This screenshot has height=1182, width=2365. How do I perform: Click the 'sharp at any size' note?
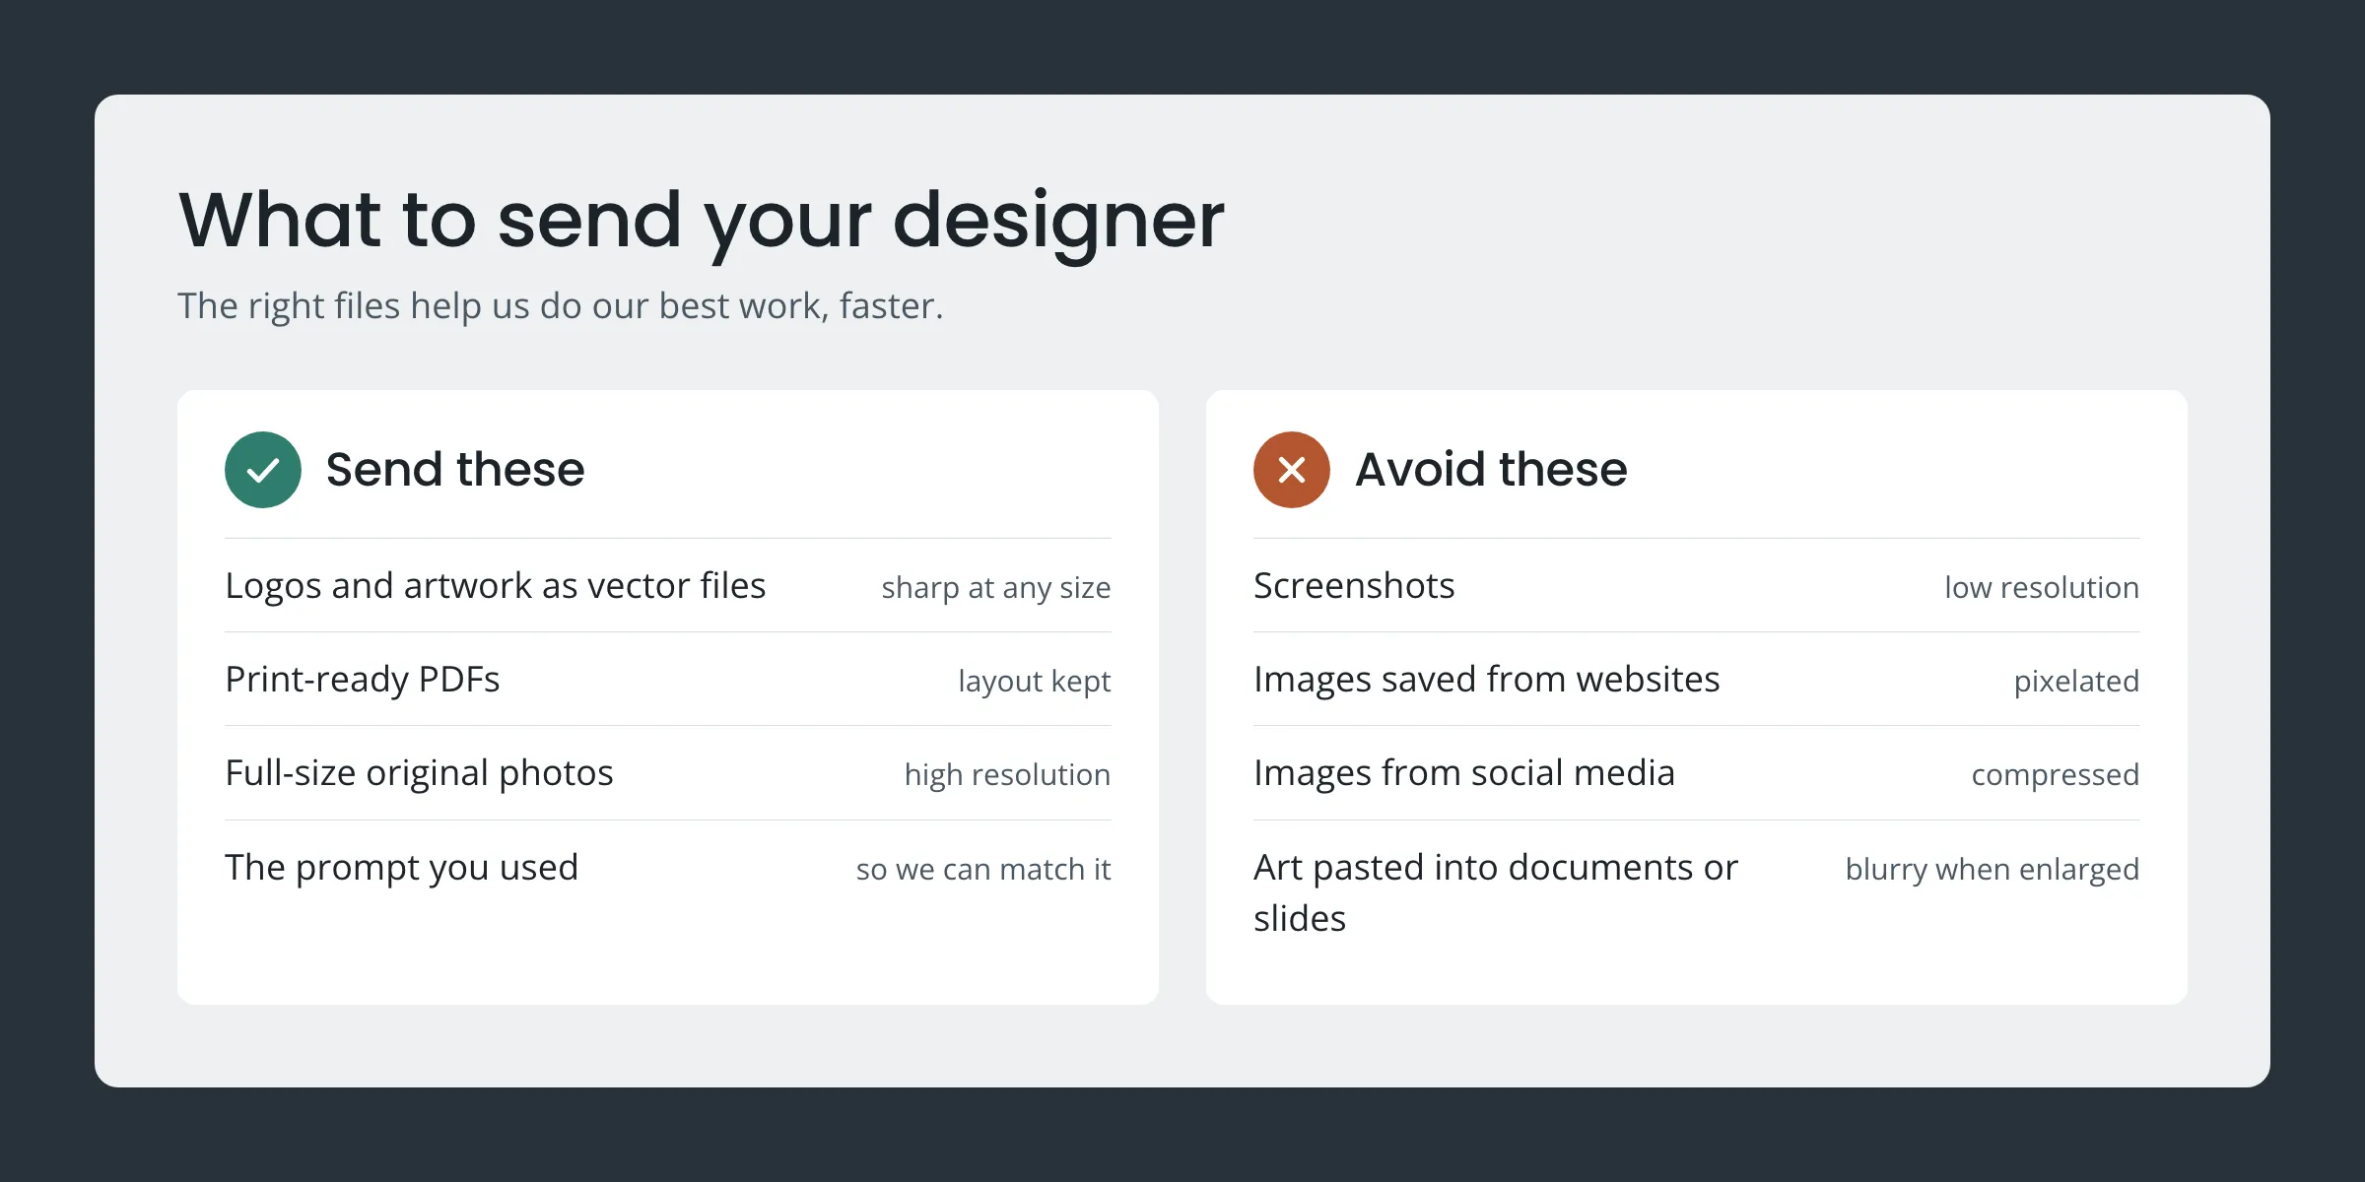996,588
